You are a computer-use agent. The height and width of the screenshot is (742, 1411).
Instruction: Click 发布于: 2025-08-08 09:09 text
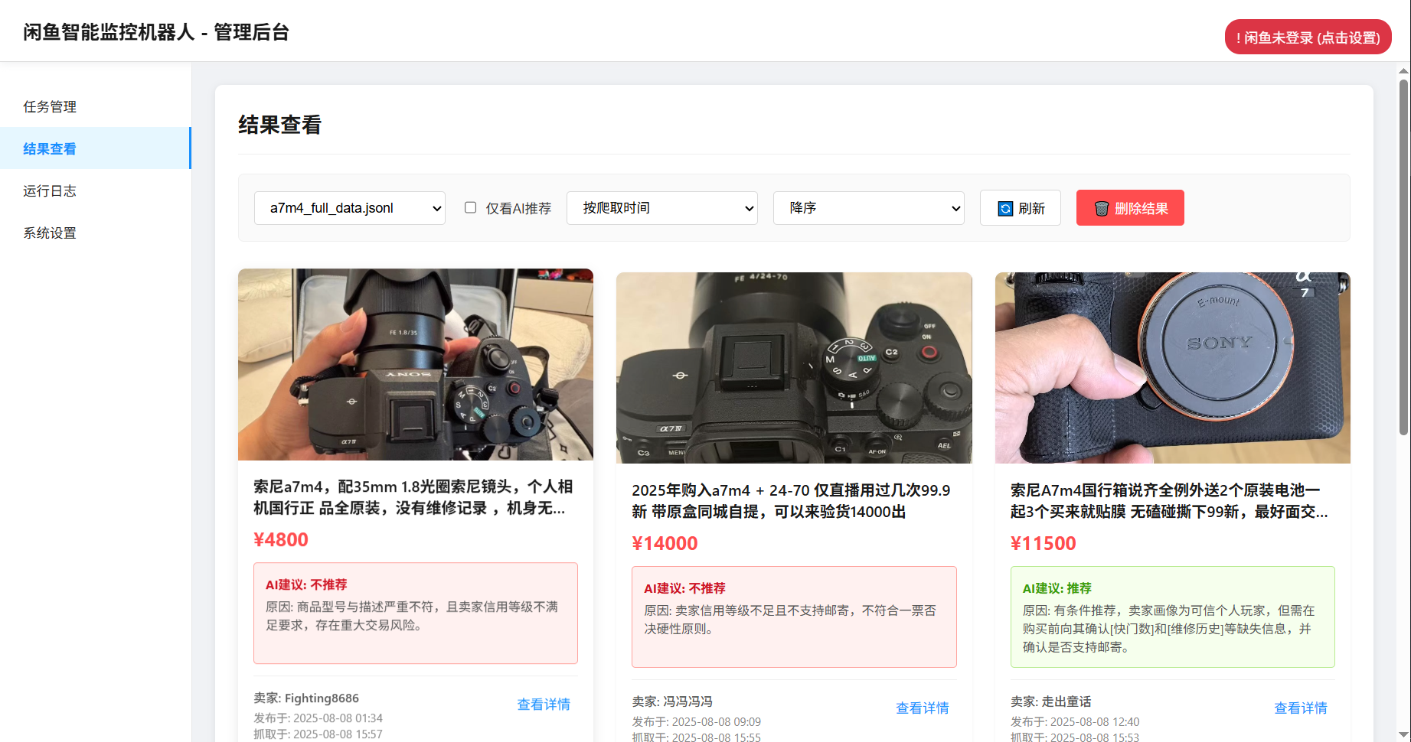click(x=697, y=722)
